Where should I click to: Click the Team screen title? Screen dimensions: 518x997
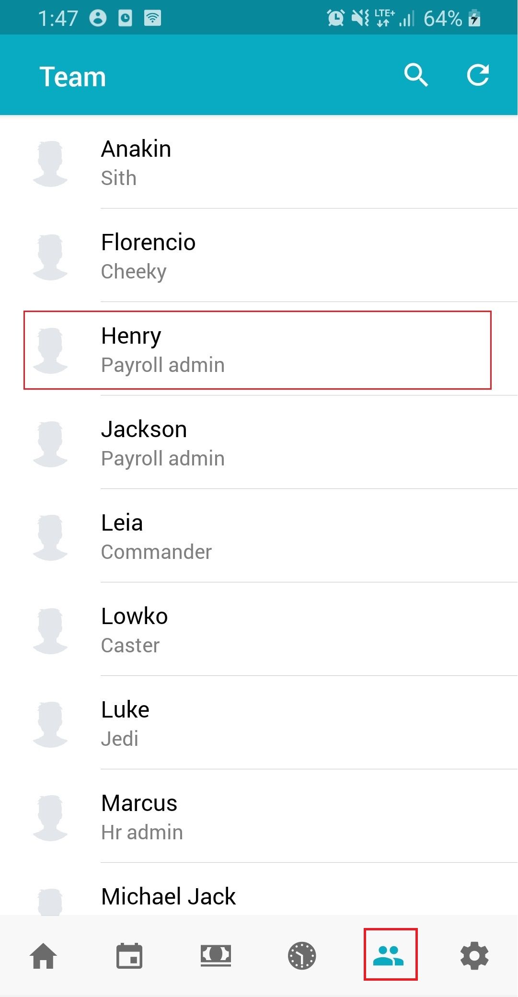(72, 75)
